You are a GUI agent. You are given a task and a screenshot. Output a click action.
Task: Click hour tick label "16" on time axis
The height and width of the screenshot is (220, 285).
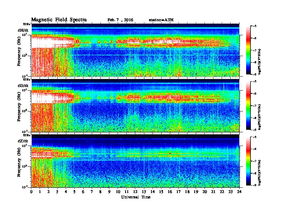[x=170, y=192]
